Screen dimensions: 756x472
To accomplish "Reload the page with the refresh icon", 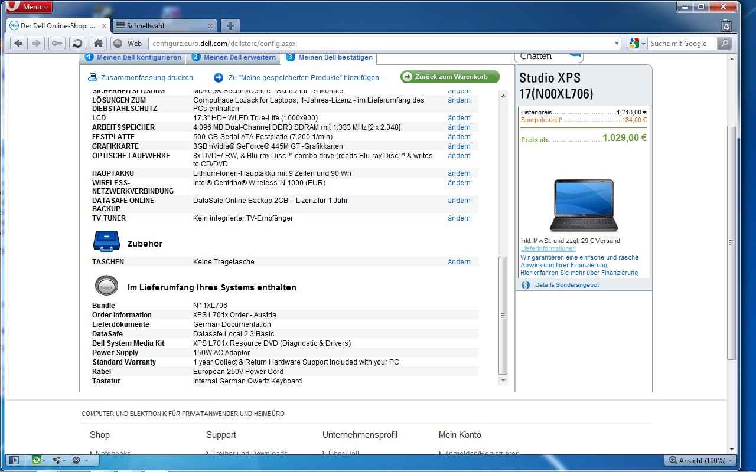I will point(77,43).
